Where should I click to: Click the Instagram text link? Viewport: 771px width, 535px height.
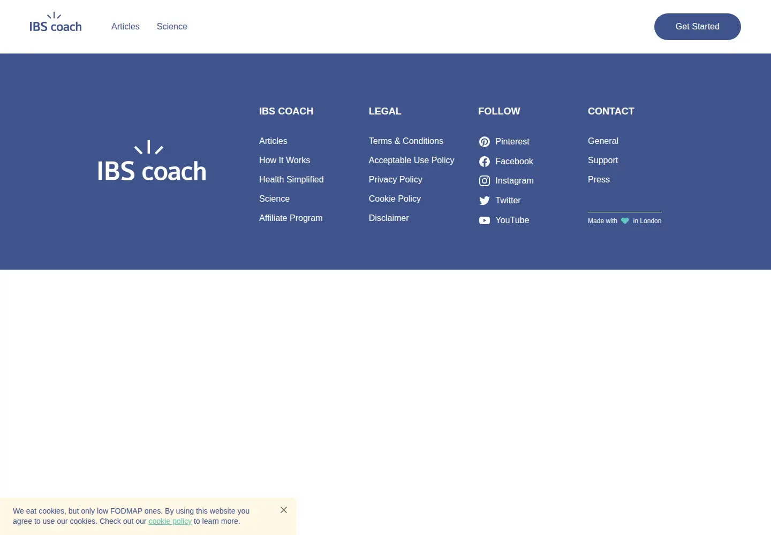pos(515,180)
